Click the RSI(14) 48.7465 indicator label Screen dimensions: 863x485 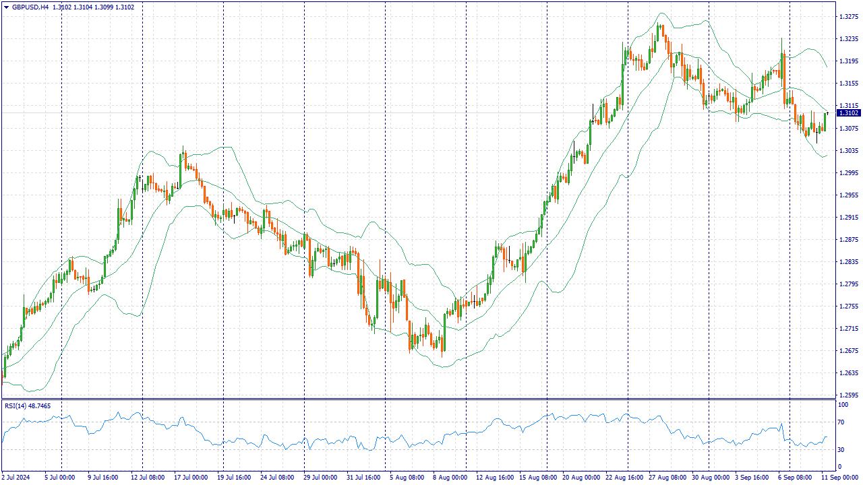[x=28, y=406]
